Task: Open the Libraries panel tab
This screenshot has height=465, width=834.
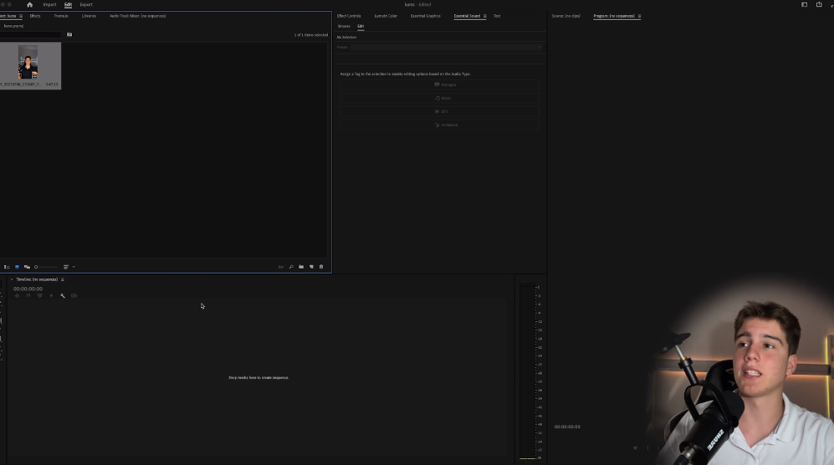Action: pyautogui.click(x=89, y=16)
